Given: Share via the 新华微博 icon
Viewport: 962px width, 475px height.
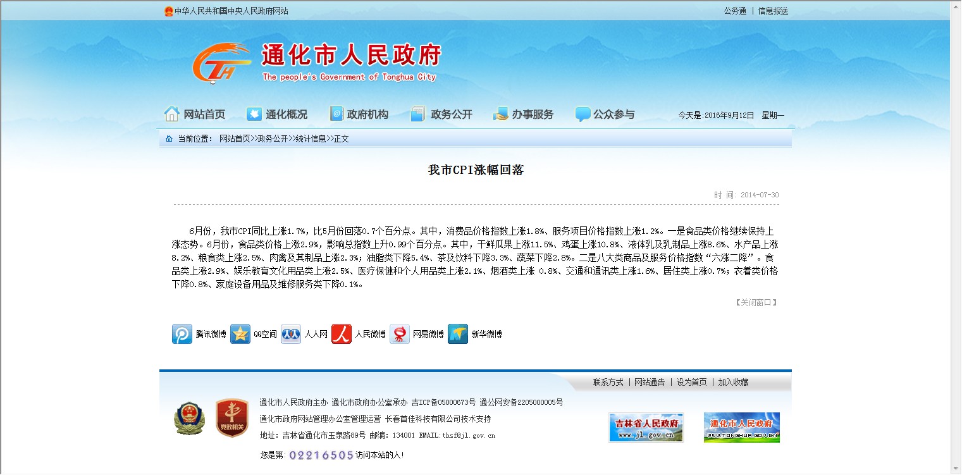Looking at the screenshot, I should pos(458,334).
